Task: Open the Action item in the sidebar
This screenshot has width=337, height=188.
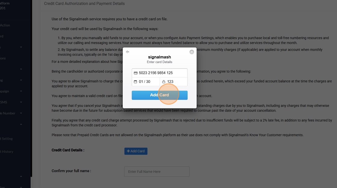Action: coord(5,25)
